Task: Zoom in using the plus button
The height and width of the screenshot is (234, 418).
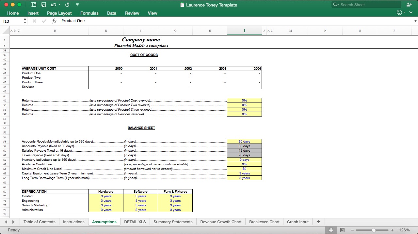Action: pos(392,229)
